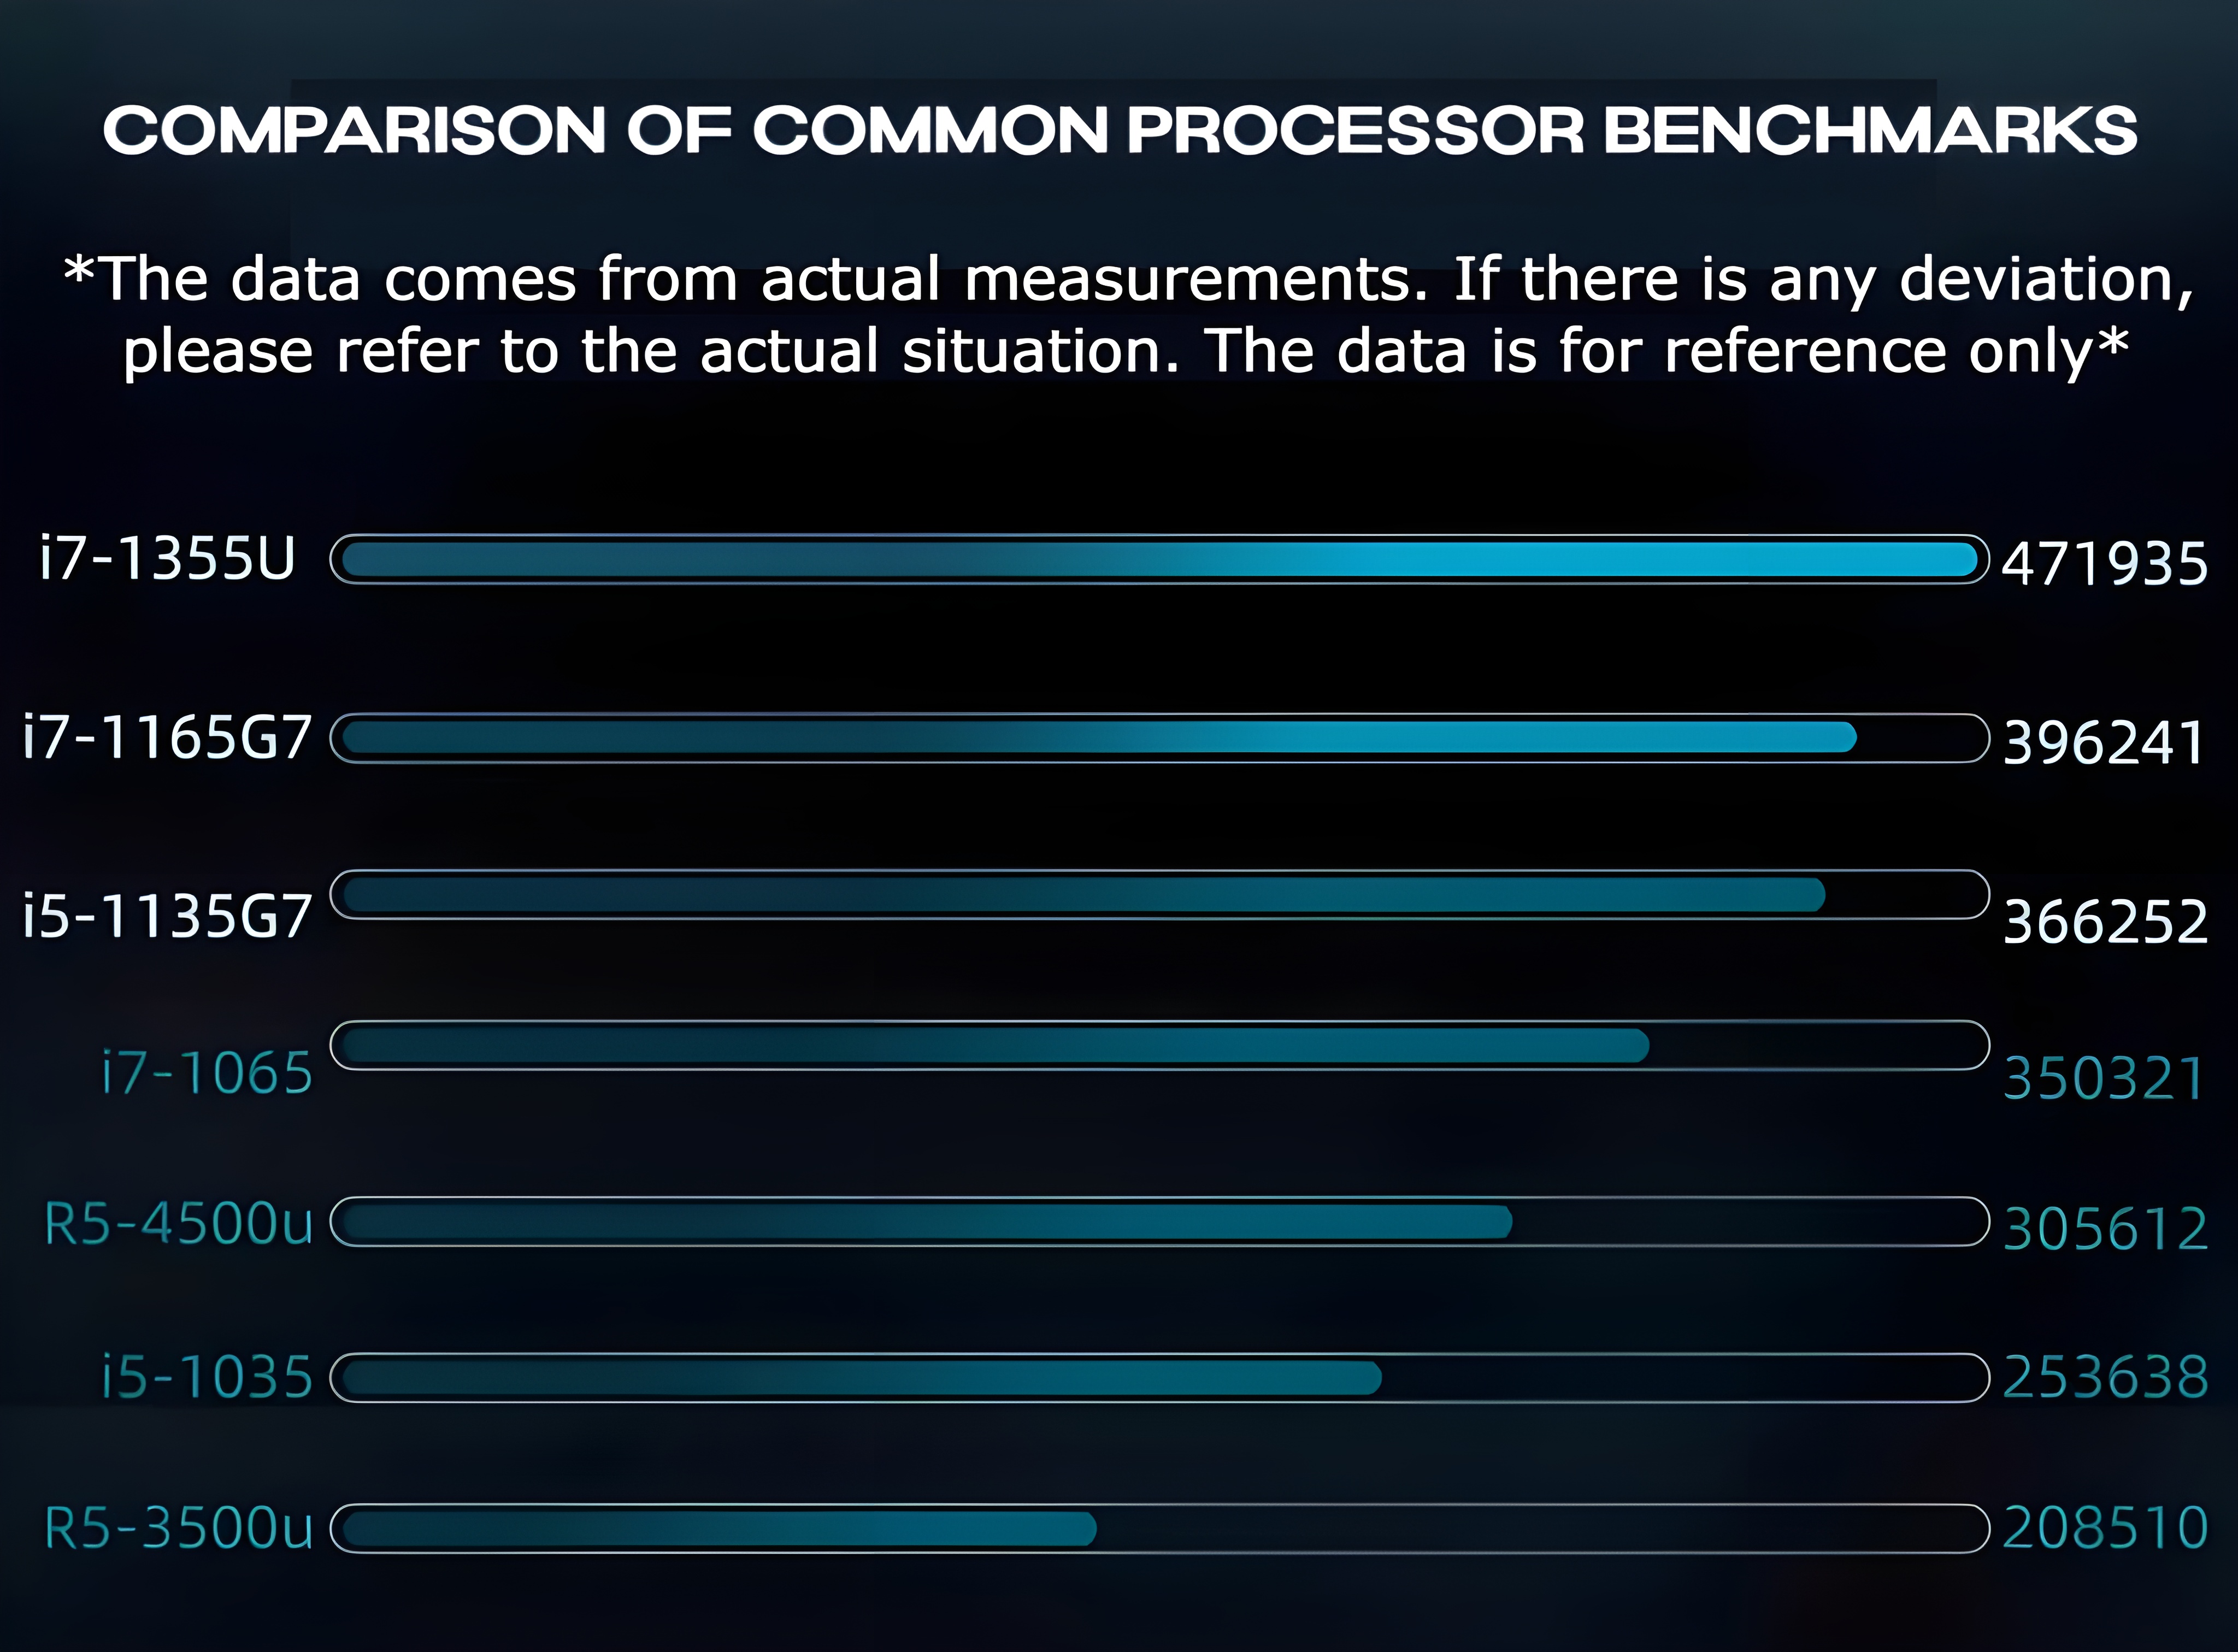Click the R5-4500u benchmark progress bar
The height and width of the screenshot is (1652, 2238).
[x=1159, y=1222]
